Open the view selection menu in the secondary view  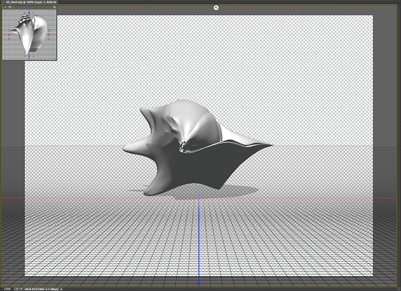[x=10, y=7]
